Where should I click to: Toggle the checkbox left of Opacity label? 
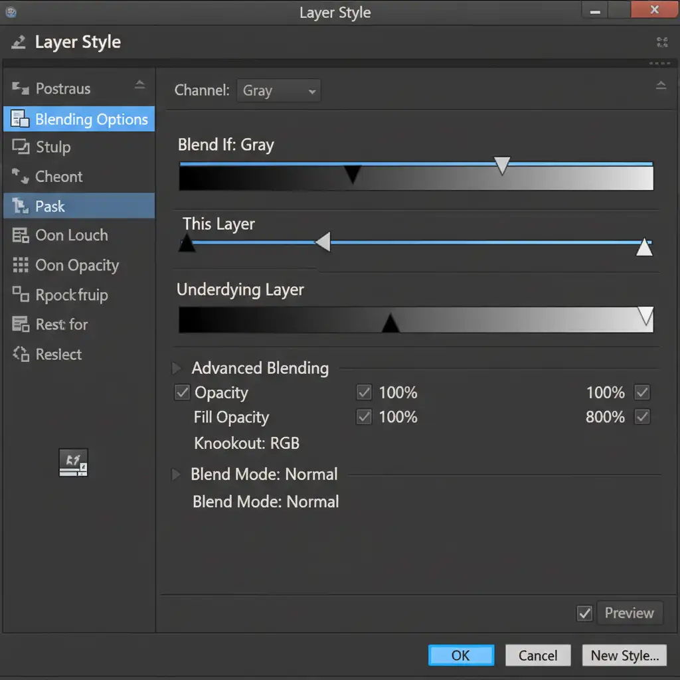[182, 392]
